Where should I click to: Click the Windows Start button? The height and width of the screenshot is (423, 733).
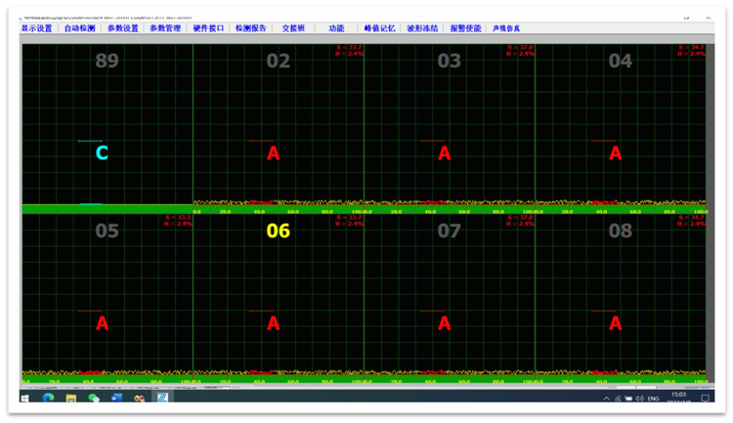(26, 398)
